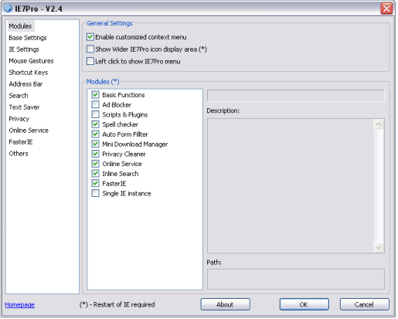Disable the Privacy Cleaner module
Screen dimensions: 398x319
pos(95,154)
